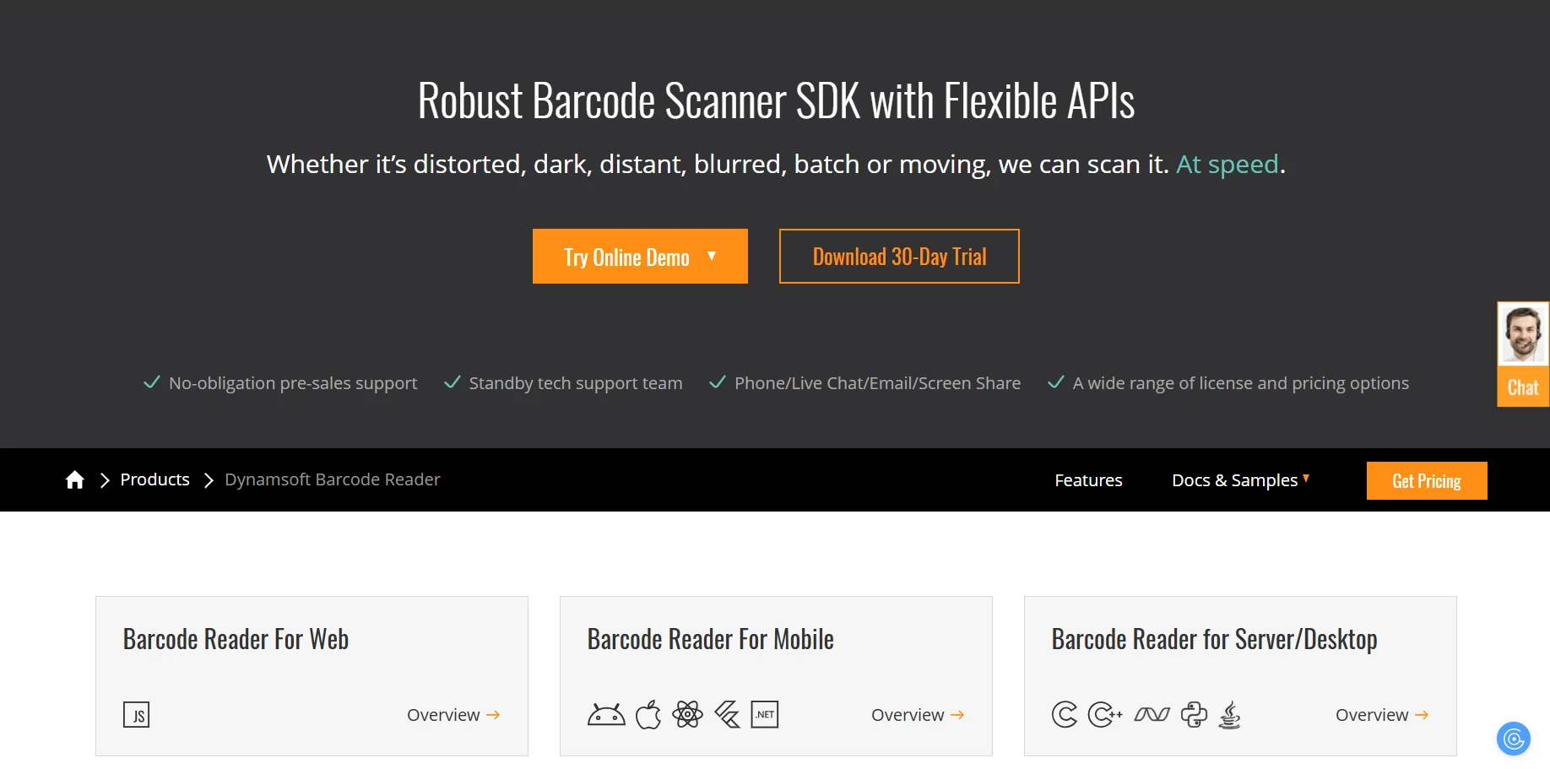Go to homepage via house icon
This screenshot has width=1550, height=769.
tap(75, 480)
